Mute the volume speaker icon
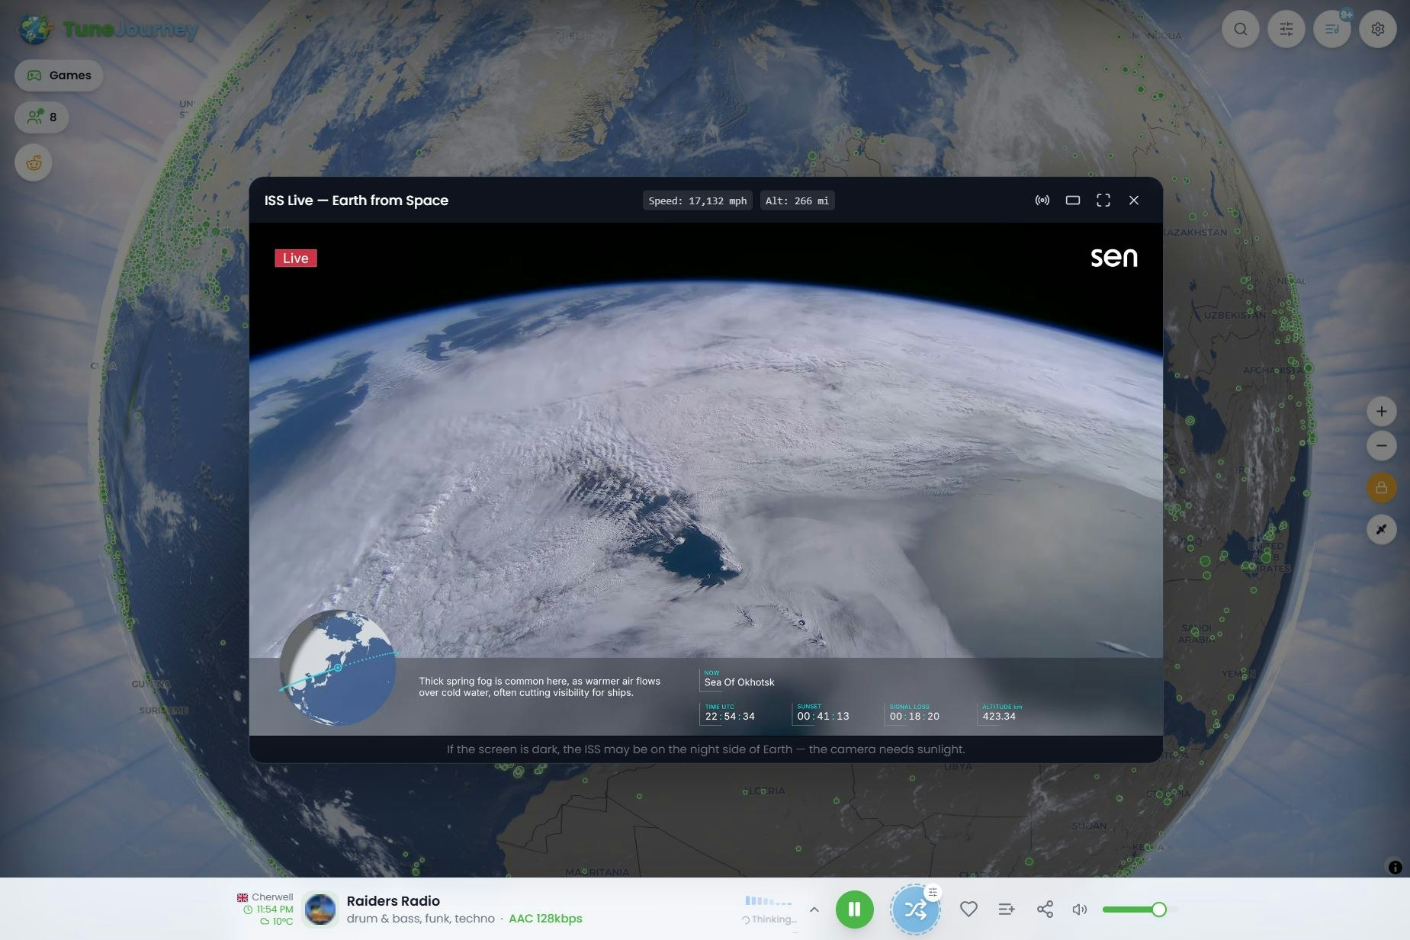The image size is (1410, 940). [1080, 910]
